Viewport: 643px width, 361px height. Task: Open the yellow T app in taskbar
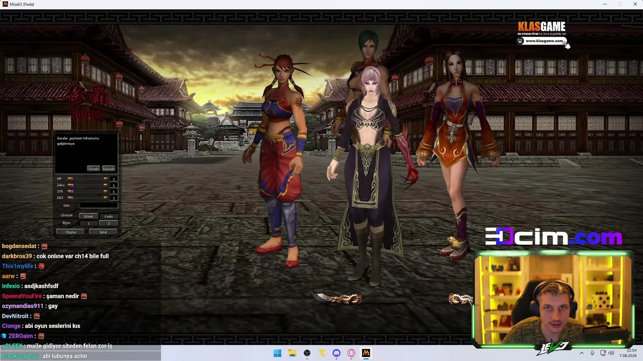point(321,353)
